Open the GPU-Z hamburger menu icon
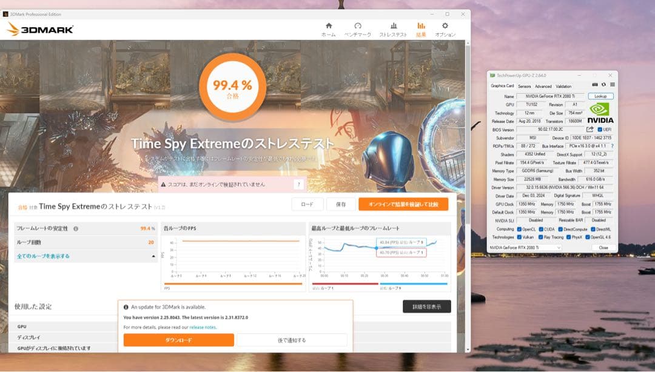 613,85
